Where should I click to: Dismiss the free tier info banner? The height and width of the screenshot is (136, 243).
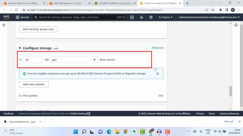[x=157, y=74]
